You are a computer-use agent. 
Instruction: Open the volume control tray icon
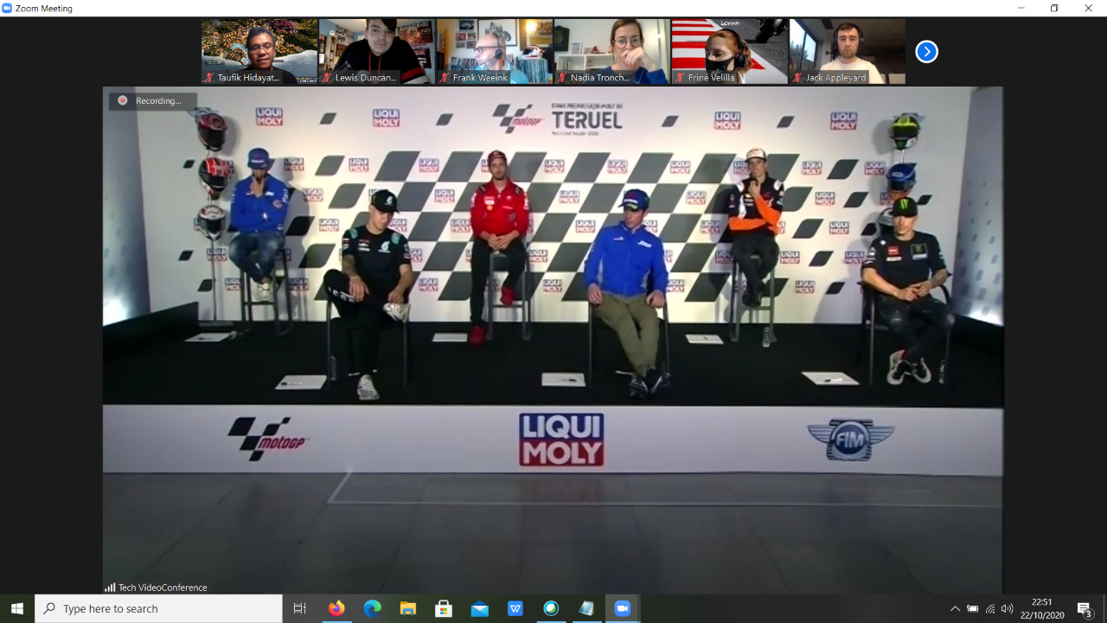[1007, 608]
